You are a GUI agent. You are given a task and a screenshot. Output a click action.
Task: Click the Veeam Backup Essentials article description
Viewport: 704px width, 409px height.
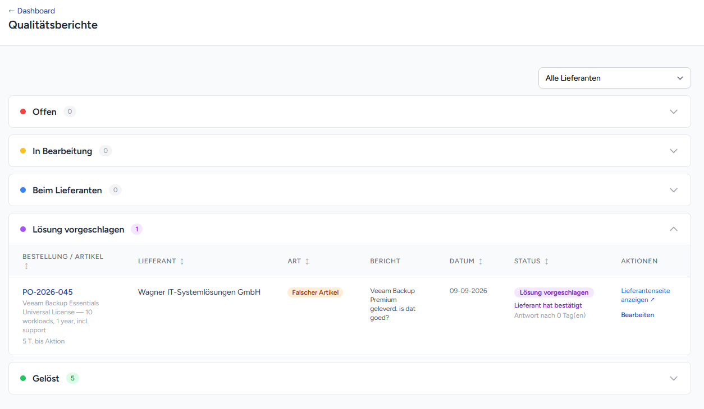(61, 317)
